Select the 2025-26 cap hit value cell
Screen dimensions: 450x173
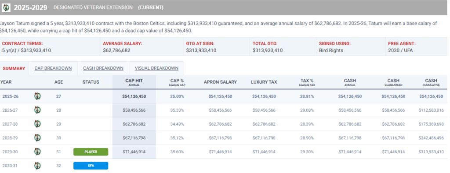134,96
